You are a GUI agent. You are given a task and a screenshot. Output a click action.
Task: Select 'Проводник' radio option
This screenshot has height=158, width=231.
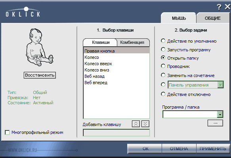coord(163,66)
